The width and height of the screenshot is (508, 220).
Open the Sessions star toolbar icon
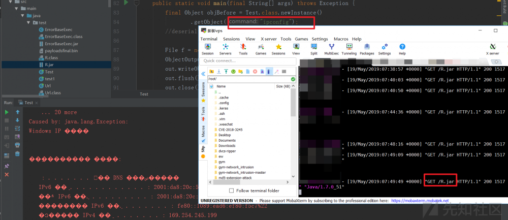tap(278, 49)
